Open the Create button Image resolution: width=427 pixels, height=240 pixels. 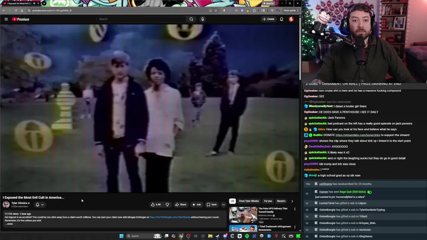click(x=268, y=19)
